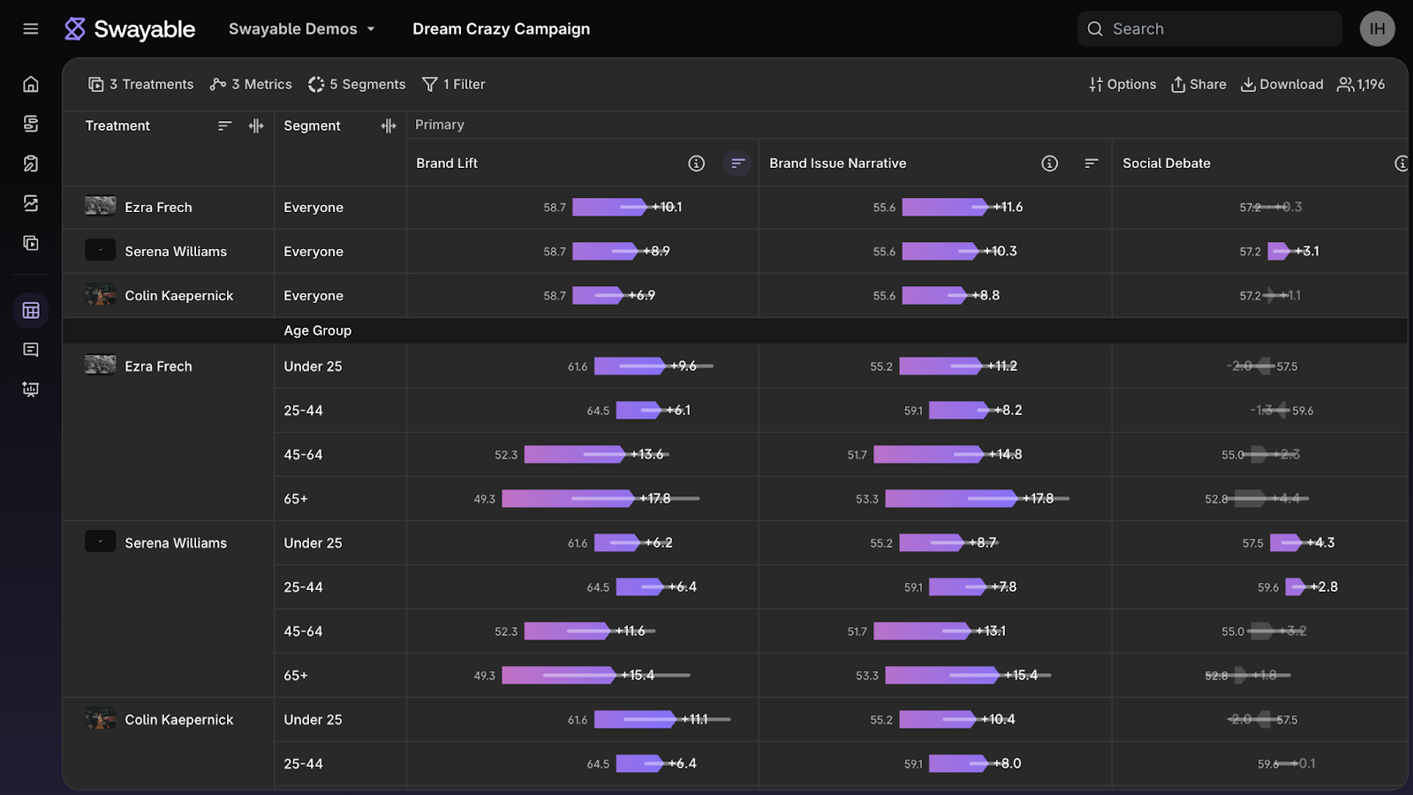Select the Primary metric group label
The image size is (1413, 795).
(440, 125)
